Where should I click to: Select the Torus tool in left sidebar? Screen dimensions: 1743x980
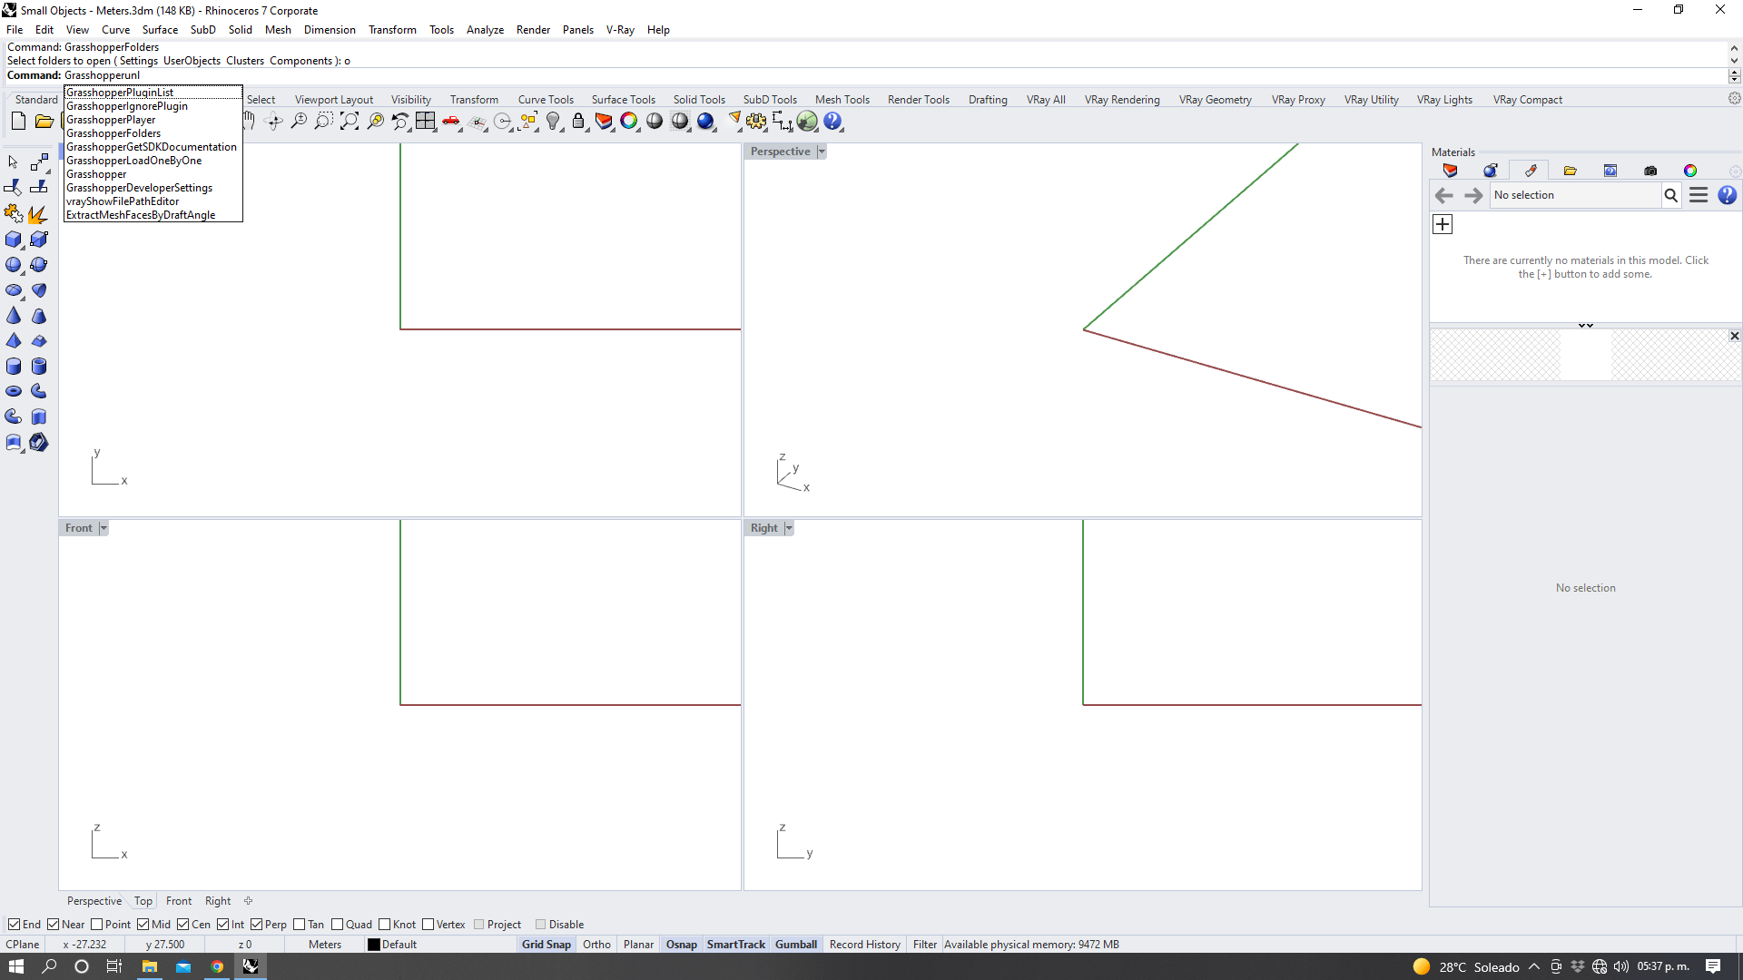pyautogui.click(x=14, y=392)
